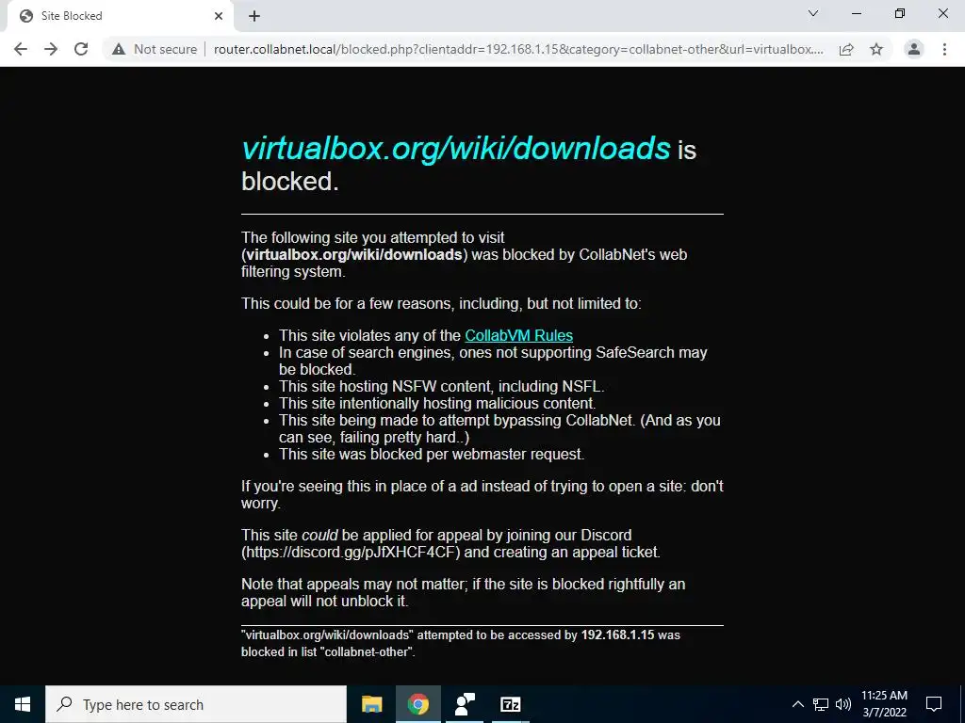Minimize the Chrome window
Image resolution: width=965 pixels, height=723 pixels.
(856, 13)
